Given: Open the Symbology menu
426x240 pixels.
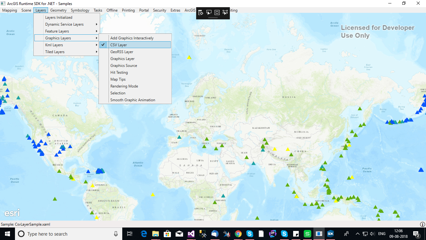Looking at the screenshot, I should 80,10.
